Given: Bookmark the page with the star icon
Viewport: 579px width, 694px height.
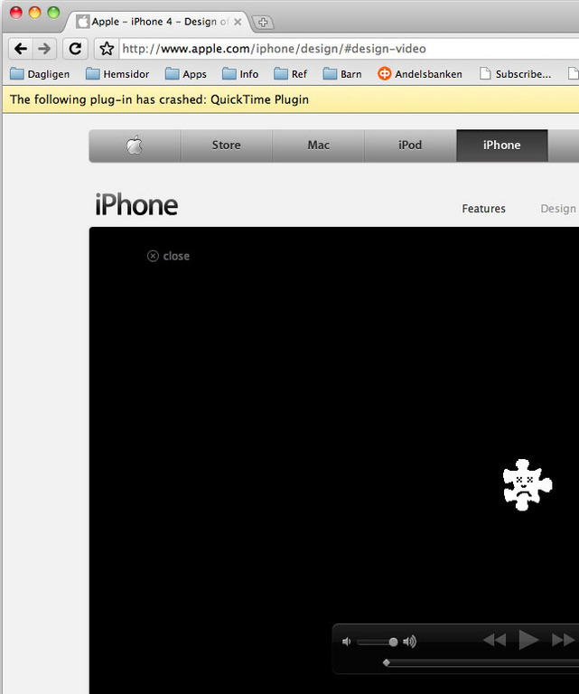Looking at the screenshot, I should pyautogui.click(x=107, y=49).
